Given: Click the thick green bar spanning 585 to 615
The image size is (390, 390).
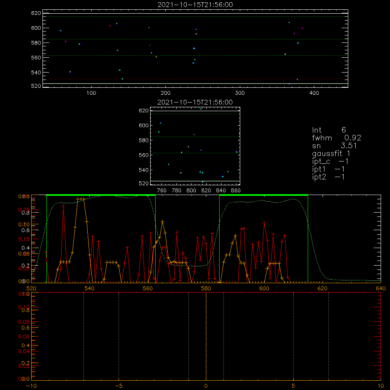Looking at the screenshot, I should click(264, 195).
